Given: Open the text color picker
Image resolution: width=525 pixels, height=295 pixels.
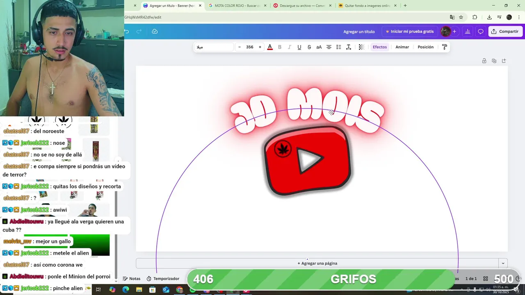Looking at the screenshot, I should coord(270,47).
